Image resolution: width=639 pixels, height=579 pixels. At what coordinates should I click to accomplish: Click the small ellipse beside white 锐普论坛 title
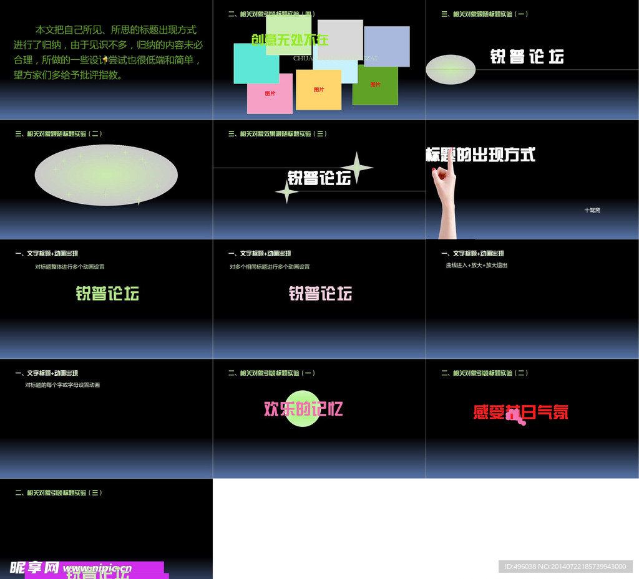tap(451, 70)
